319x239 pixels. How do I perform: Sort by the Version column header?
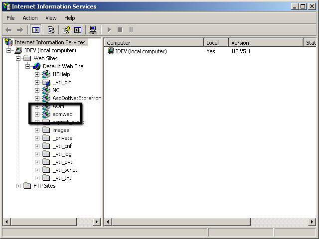pos(265,43)
